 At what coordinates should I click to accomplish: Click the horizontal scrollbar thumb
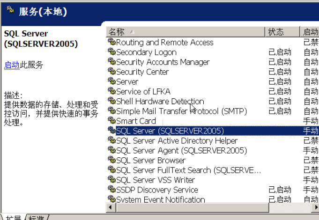[192, 207]
